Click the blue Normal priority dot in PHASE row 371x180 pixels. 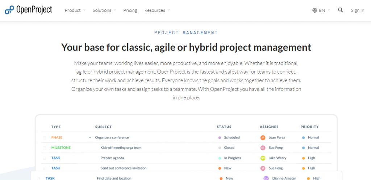click(x=303, y=137)
